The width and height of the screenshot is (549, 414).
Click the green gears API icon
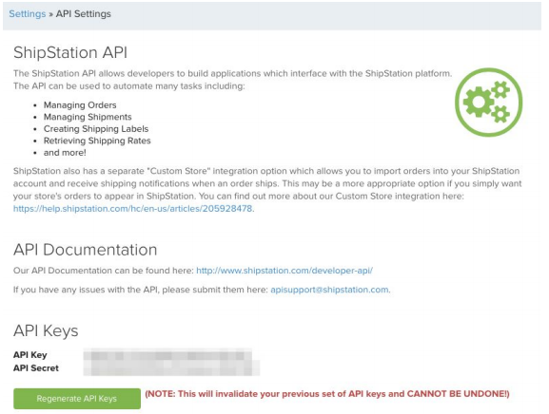coord(488,102)
